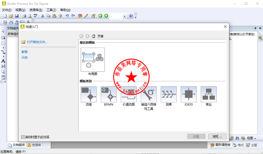Click the Paste clipboard icon
Viewport: 263px width, 154px height.
tap(54, 16)
